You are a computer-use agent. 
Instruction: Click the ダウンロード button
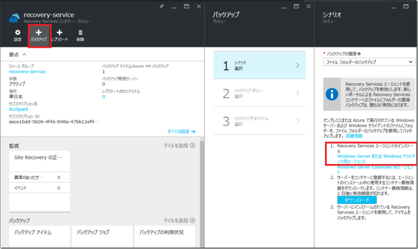click(x=357, y=200)
